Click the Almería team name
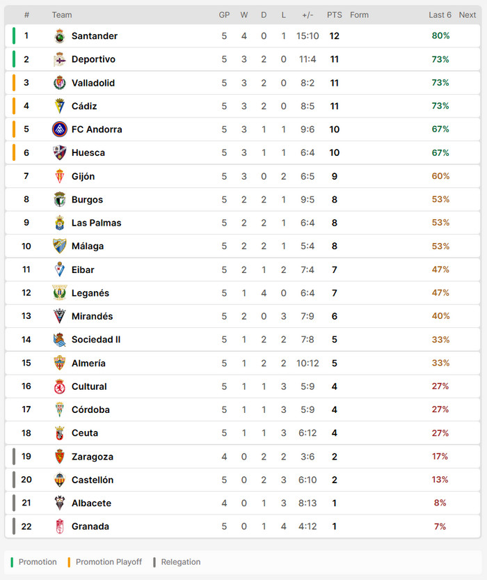487x580 pixels. click(88, 363)
